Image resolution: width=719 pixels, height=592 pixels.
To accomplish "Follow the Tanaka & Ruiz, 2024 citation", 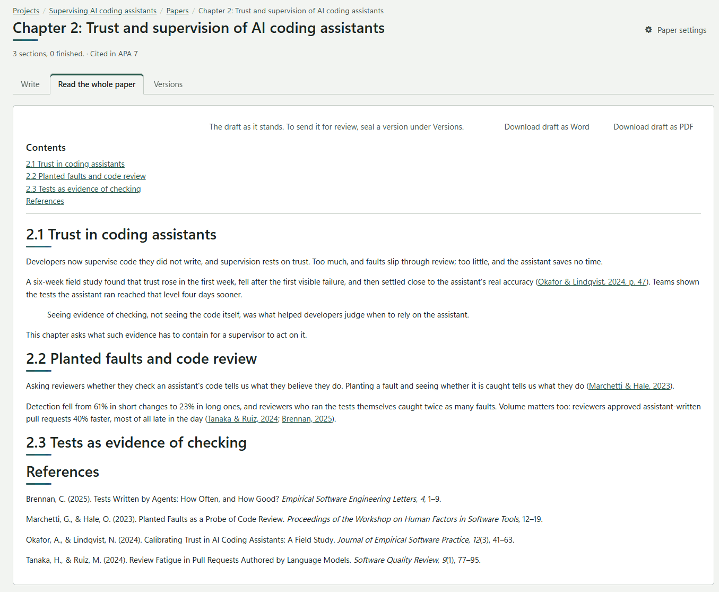I will (242, 419).
